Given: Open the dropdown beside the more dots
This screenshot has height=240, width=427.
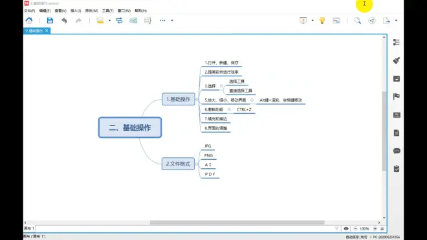Looking at the screenshot, I should pos(172,21).
